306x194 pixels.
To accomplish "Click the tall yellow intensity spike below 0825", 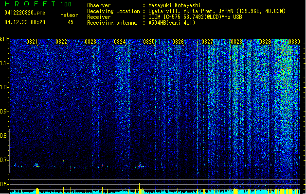I will point(139,188).
